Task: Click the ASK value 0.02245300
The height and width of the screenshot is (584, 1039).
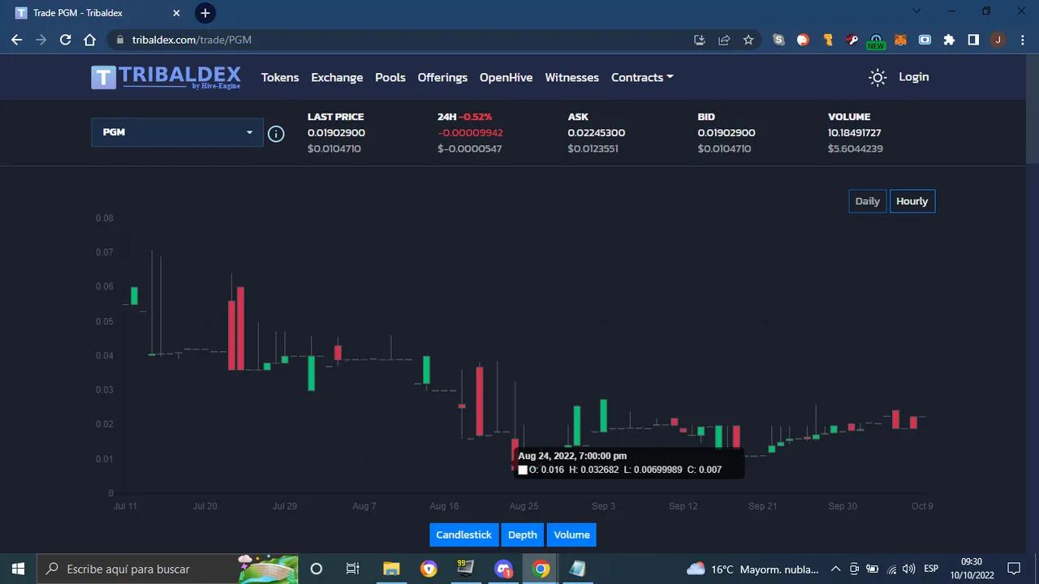Action: 597,132
